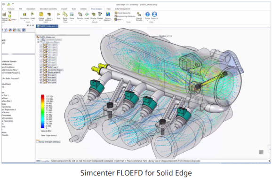Click the Goals ribbon icon
Screen dimensions: 273x179
tap(32, 14)
